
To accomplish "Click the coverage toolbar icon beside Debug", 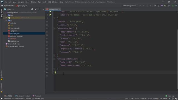I will [147, 6].
